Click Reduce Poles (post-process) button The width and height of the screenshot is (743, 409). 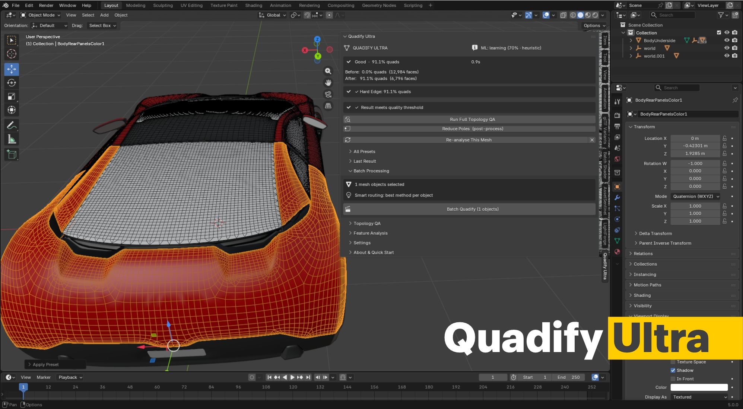469,129
